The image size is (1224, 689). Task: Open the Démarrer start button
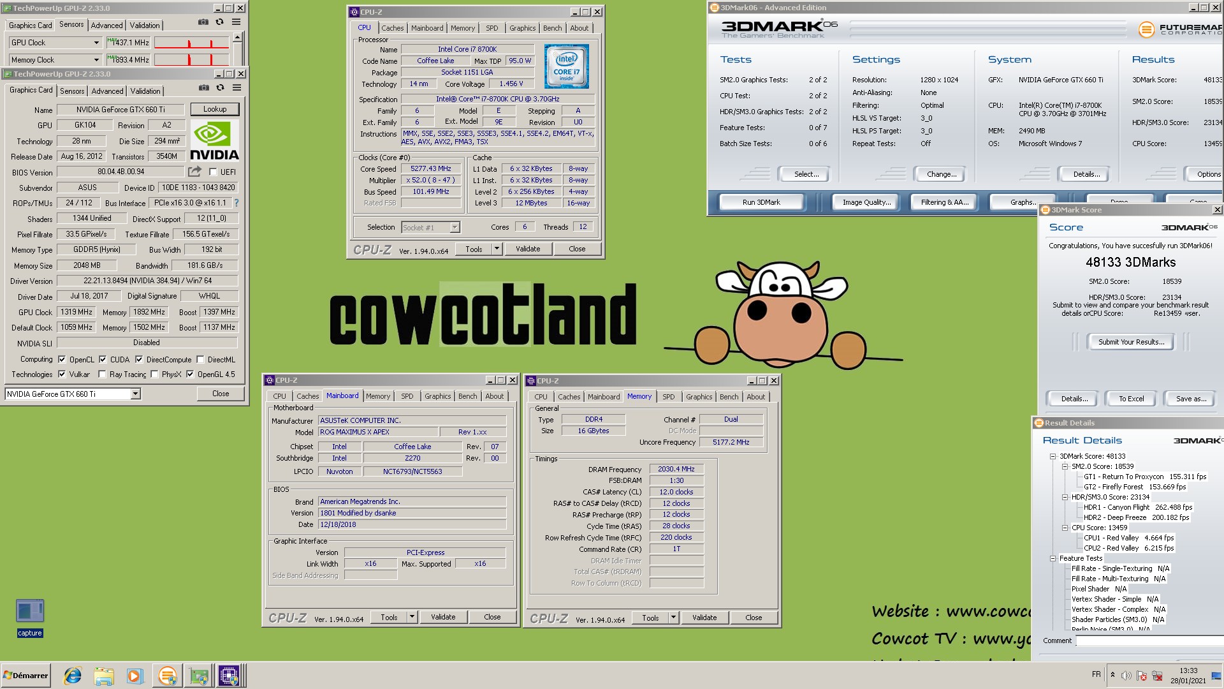(25, 676)
